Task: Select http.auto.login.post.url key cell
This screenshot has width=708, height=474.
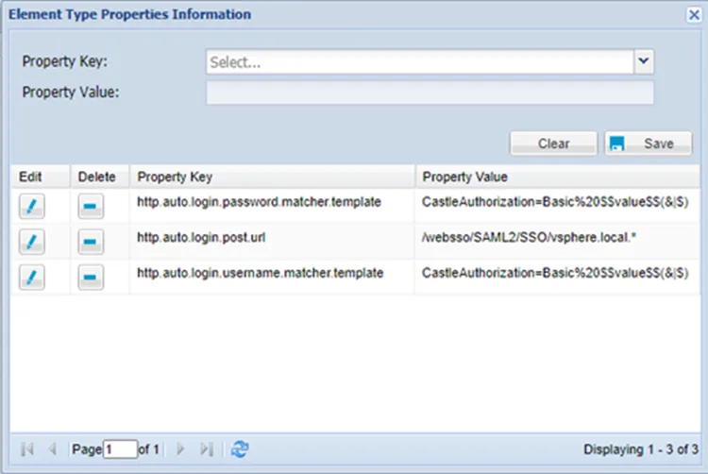Action: (272, 242)
